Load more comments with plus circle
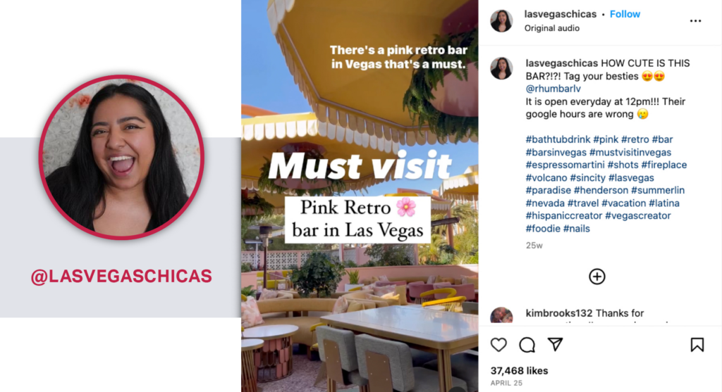 [597, 277]
